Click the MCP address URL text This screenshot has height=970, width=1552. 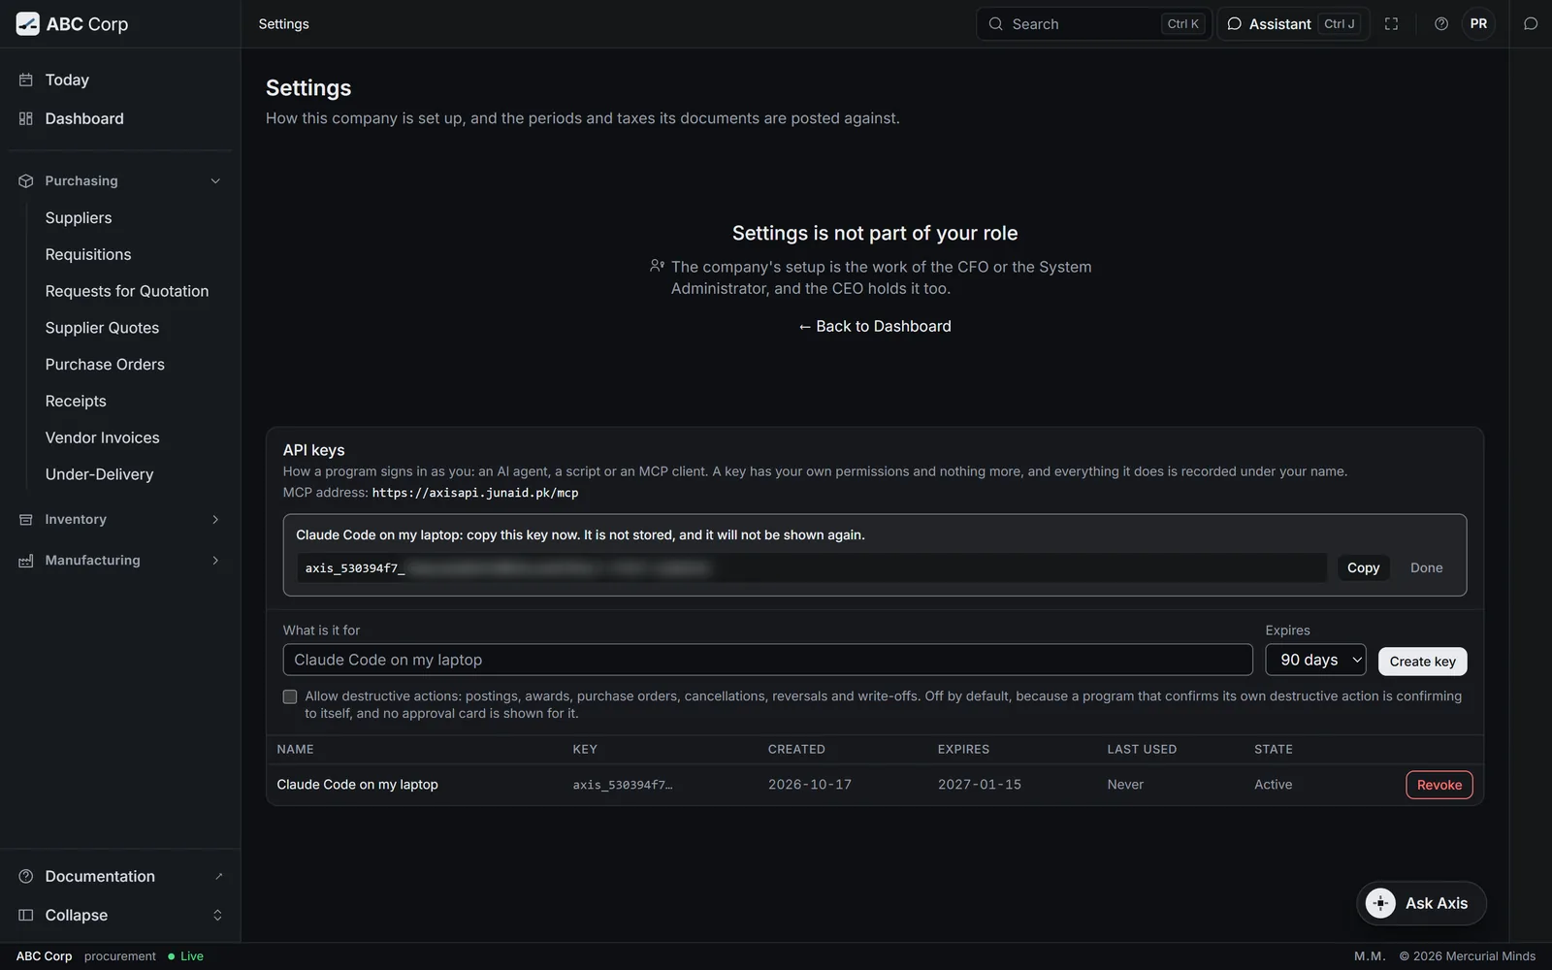click(x=475, y=493)
